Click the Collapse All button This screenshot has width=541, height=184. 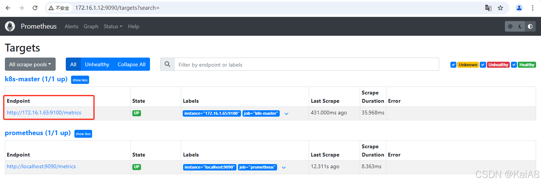132,64
